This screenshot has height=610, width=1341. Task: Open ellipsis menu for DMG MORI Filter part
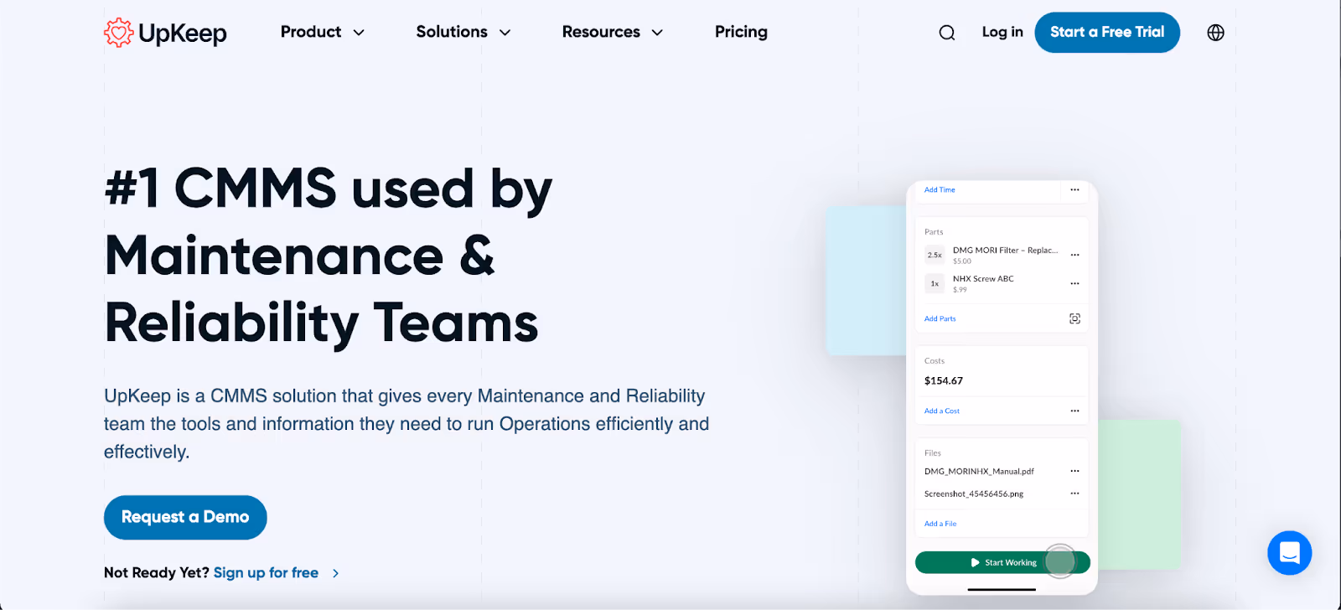(x=1074, y=255)
